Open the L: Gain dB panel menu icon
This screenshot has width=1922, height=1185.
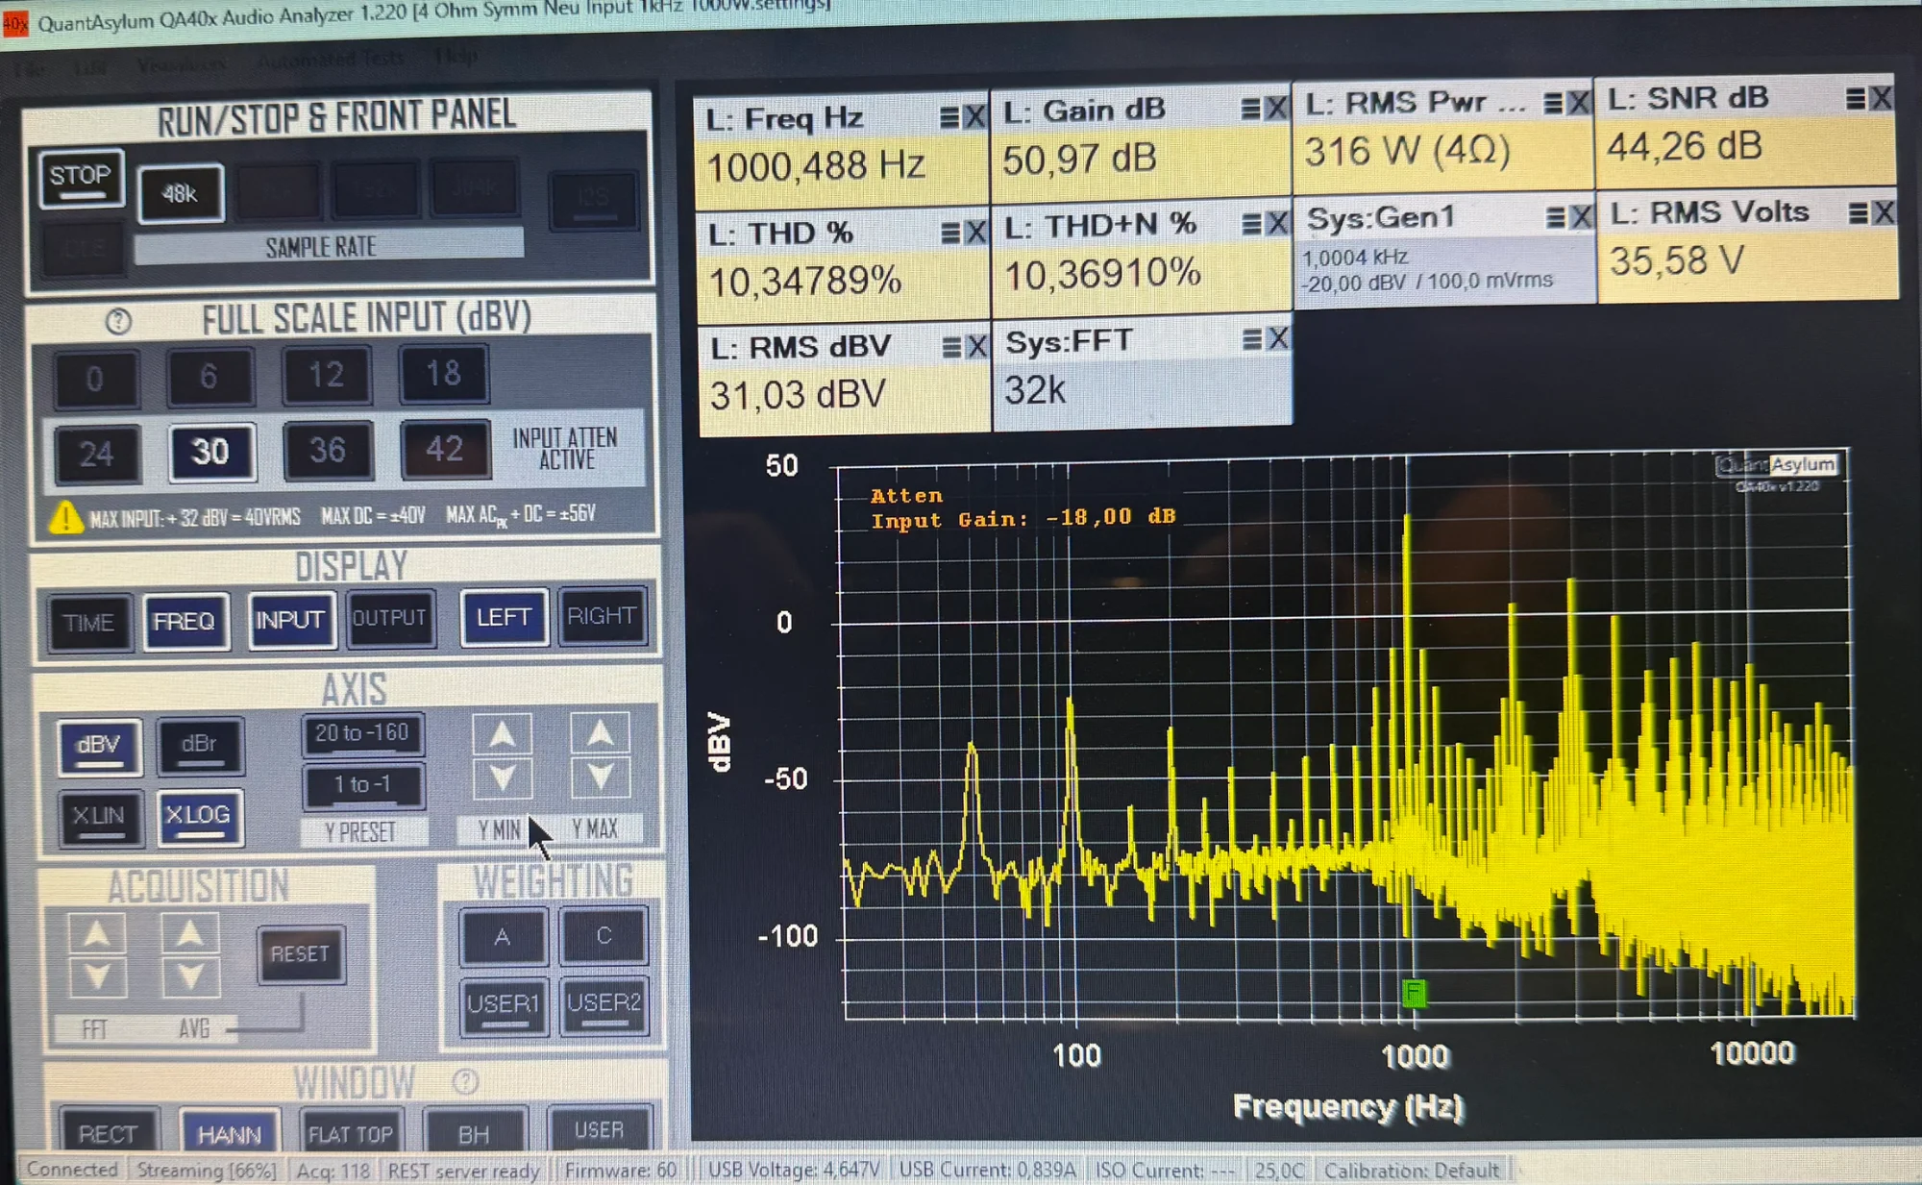point(1250,109)
